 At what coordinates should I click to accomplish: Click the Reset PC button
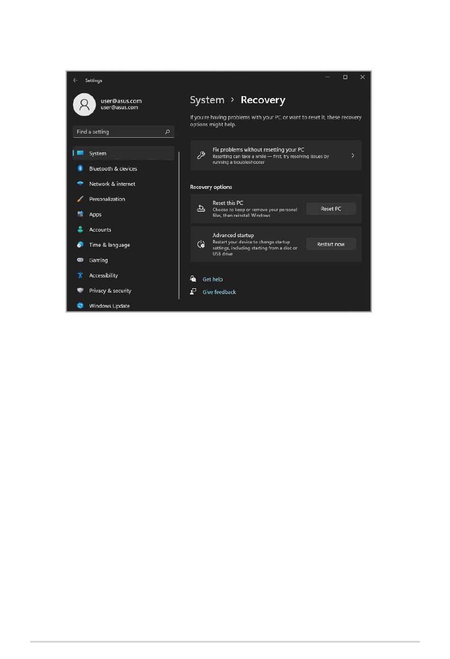tap(331, 209)
